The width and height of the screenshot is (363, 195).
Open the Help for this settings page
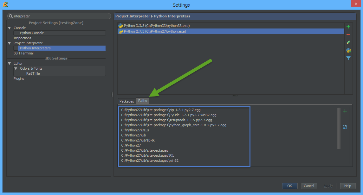coord(348,186)
